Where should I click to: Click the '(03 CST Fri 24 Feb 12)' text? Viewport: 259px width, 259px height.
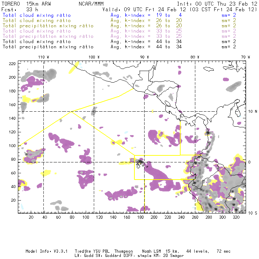[223, 9]
